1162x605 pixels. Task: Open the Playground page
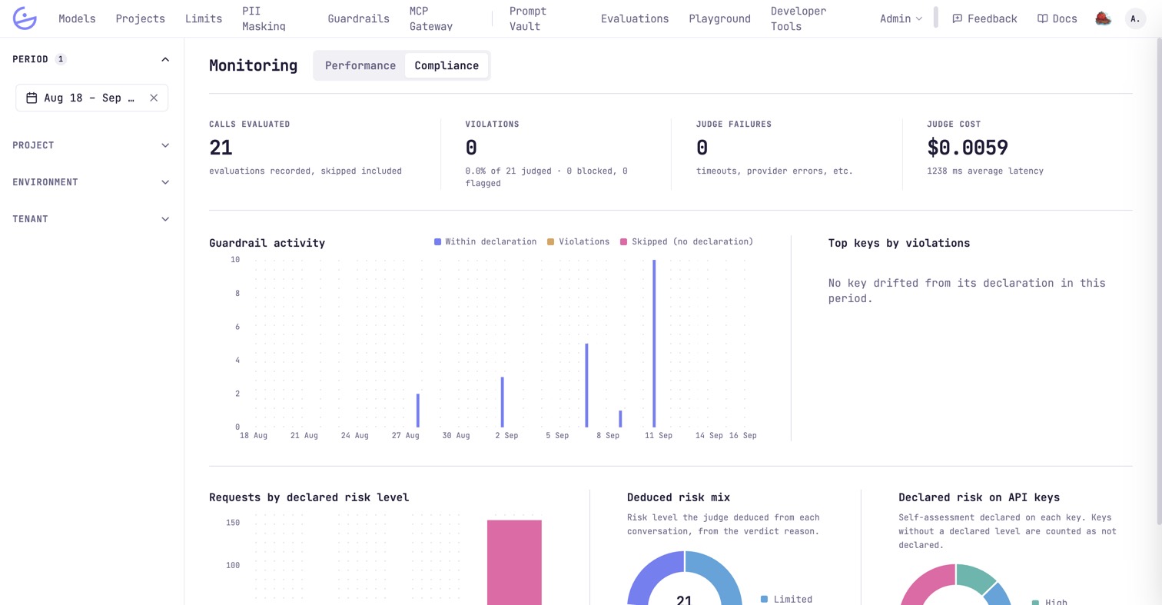pyautogui.click(x=719, y=18)
